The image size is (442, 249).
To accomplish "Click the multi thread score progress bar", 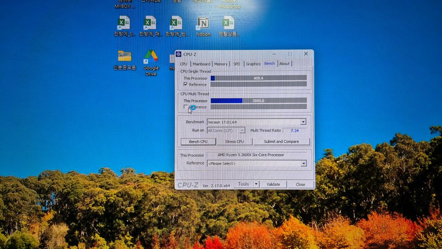I will (x=260, y=100).
